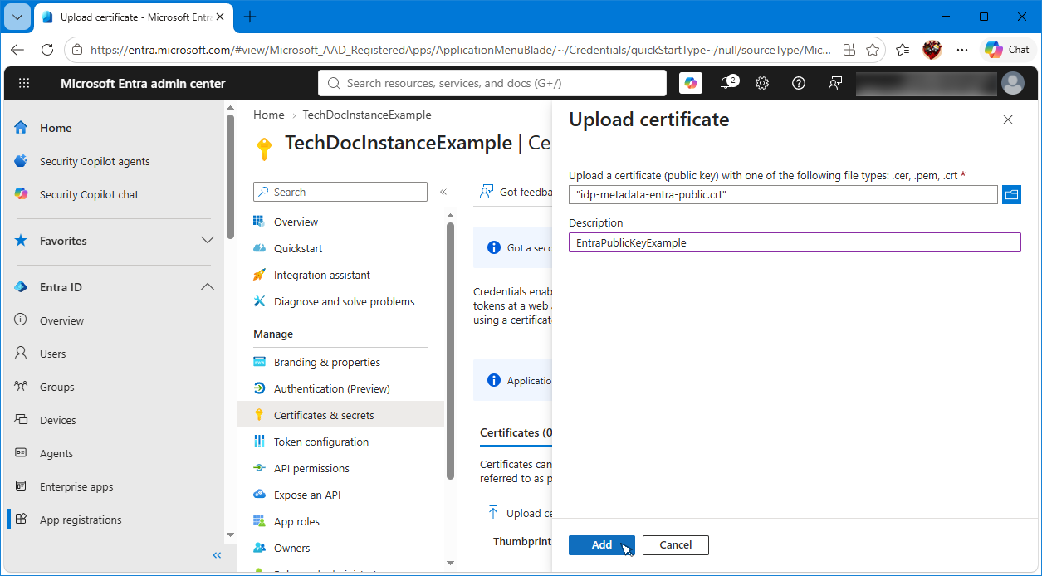Click the Description input field
Viewport: 1042px width, 576px height.
point(795,242)
